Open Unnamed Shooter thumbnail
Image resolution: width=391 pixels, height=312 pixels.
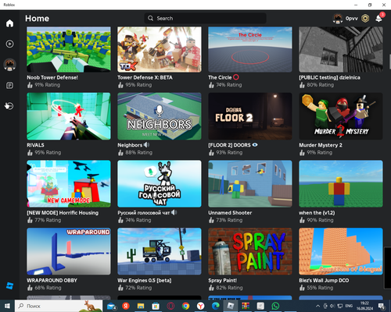tap(250, 184)
